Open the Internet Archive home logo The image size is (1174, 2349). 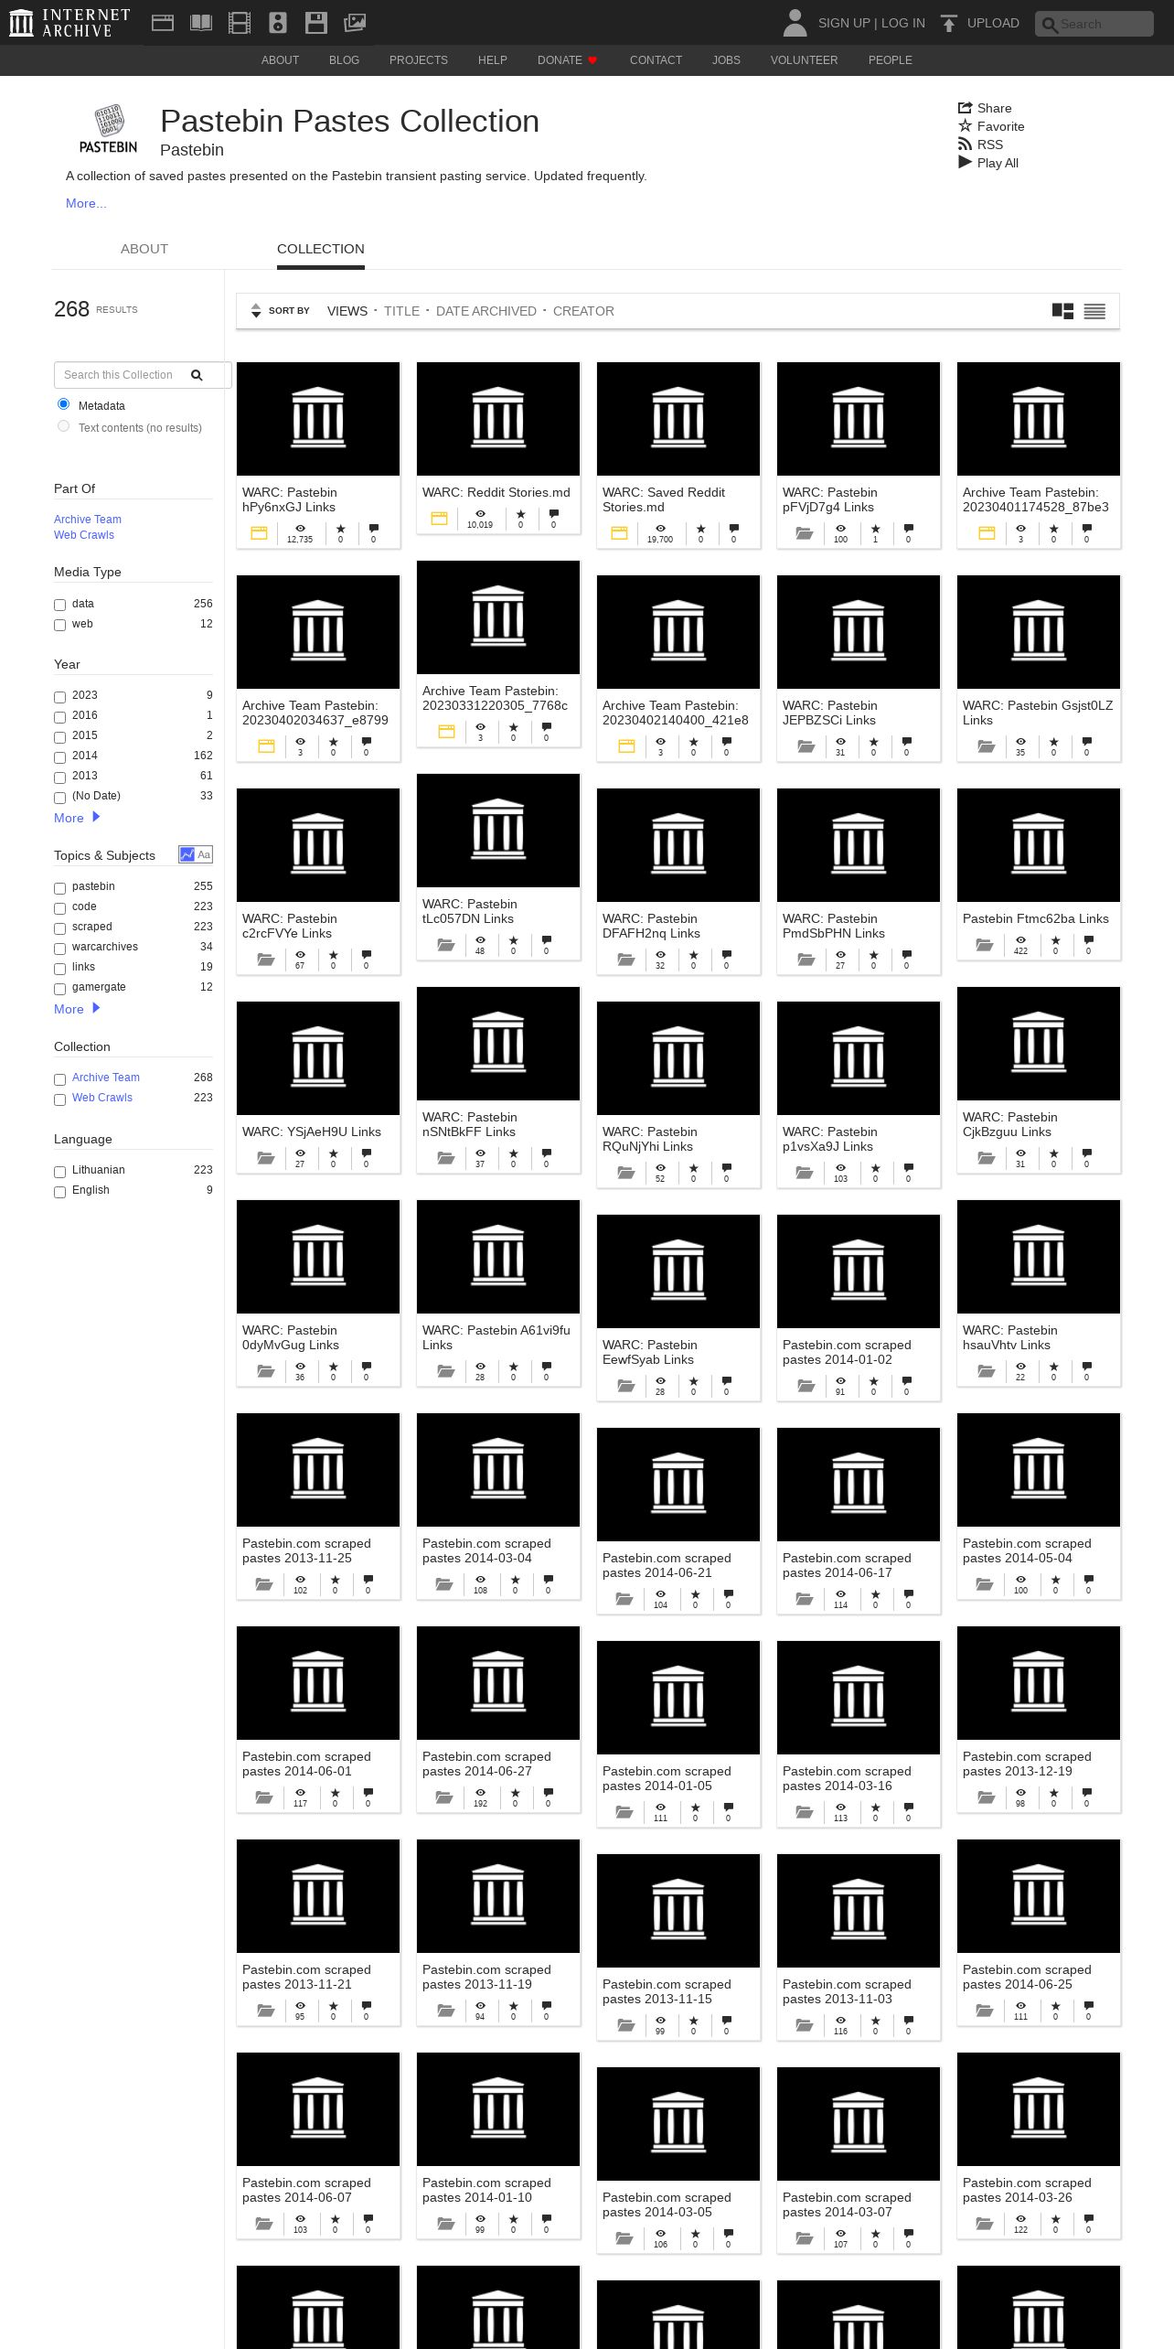(x=69, y=23)
